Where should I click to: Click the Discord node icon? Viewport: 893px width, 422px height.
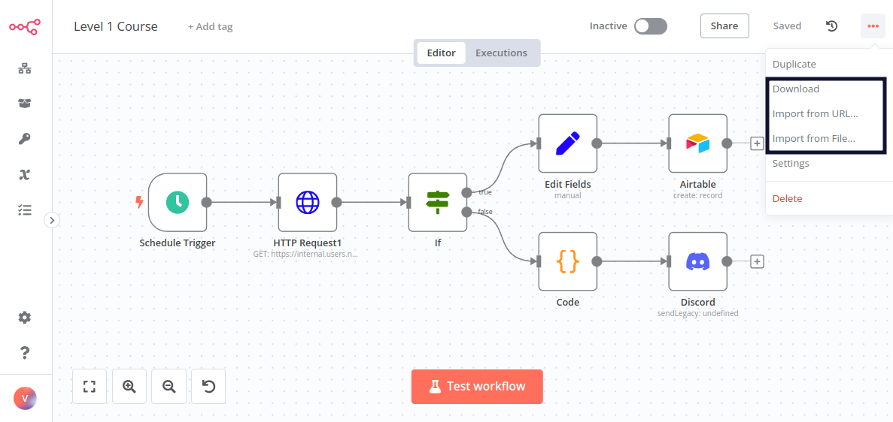tap(697, 261)
